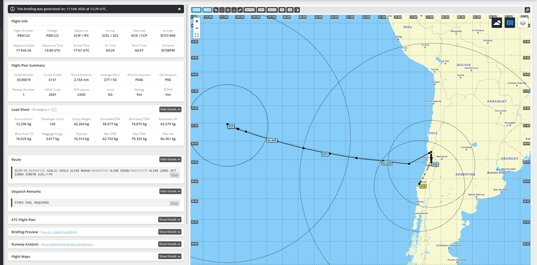Click the 'ETOPS FUEL REQUIRED' remarks text
Viewport: 537px width, 265px height.
[x=32, y=203]
